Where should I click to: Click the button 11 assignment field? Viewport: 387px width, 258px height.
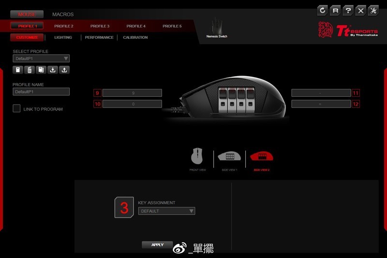tap(321, 93)
